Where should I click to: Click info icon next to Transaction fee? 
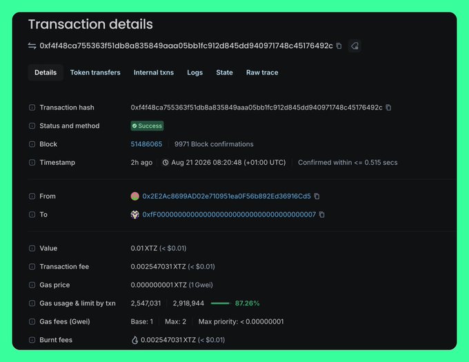pyautogui.click(x=32, y=267)
